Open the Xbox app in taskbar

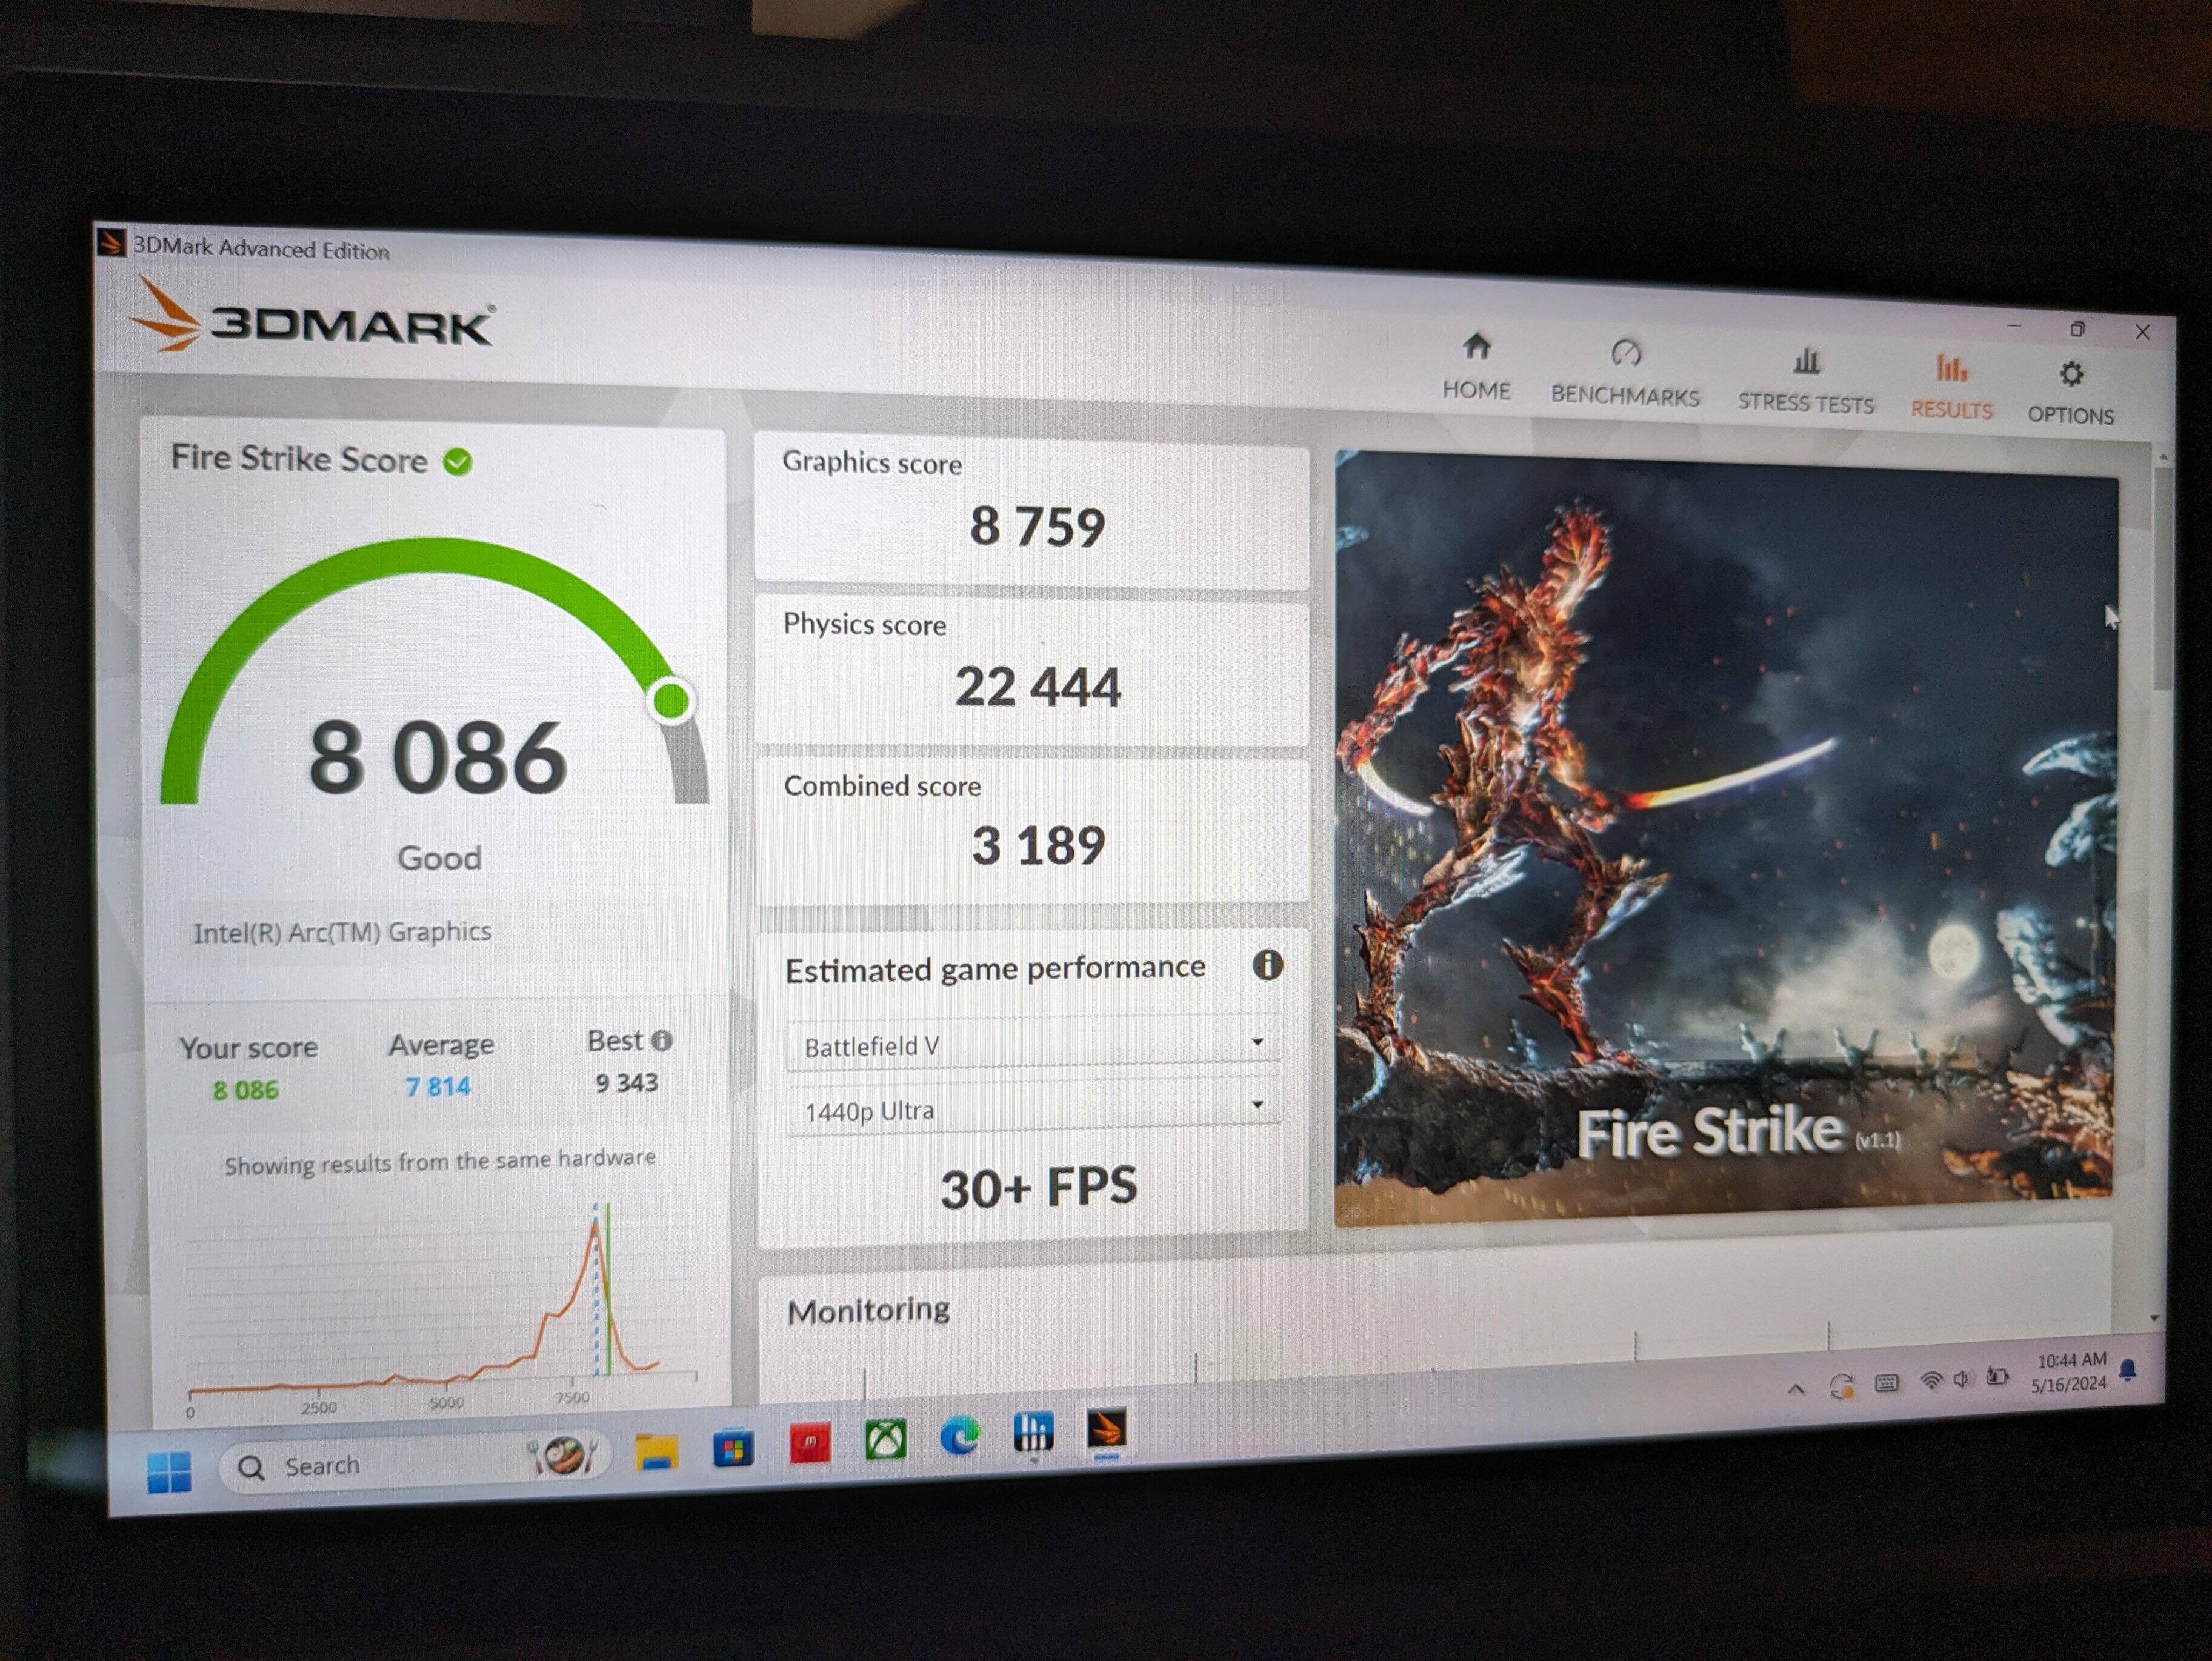[885, 1441]
